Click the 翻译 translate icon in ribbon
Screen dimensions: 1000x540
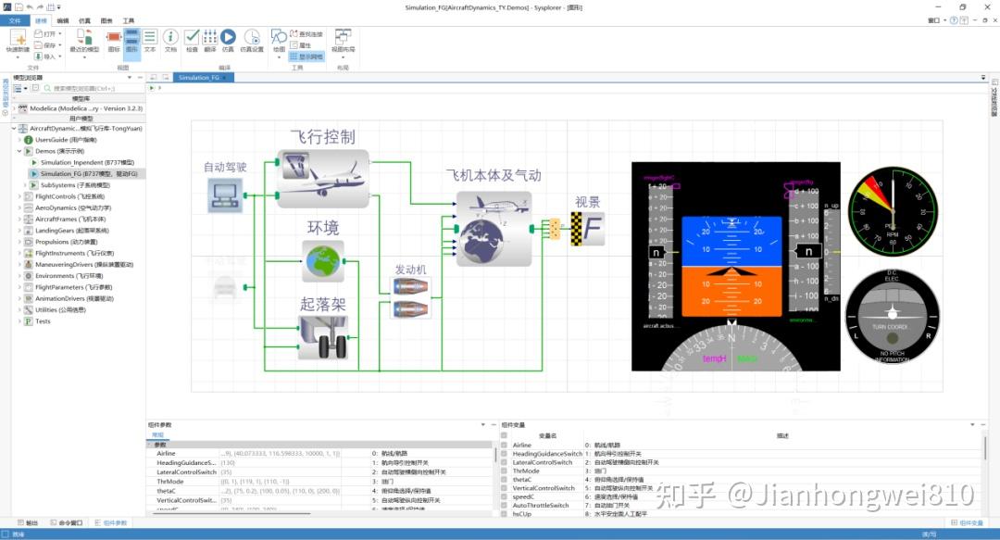[210, 37]
